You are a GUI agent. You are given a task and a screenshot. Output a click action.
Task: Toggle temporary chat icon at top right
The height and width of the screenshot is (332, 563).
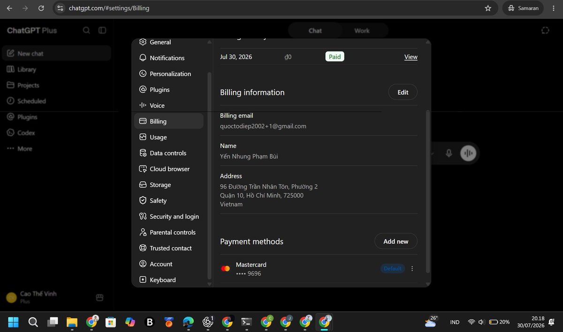tap(545, 30)
